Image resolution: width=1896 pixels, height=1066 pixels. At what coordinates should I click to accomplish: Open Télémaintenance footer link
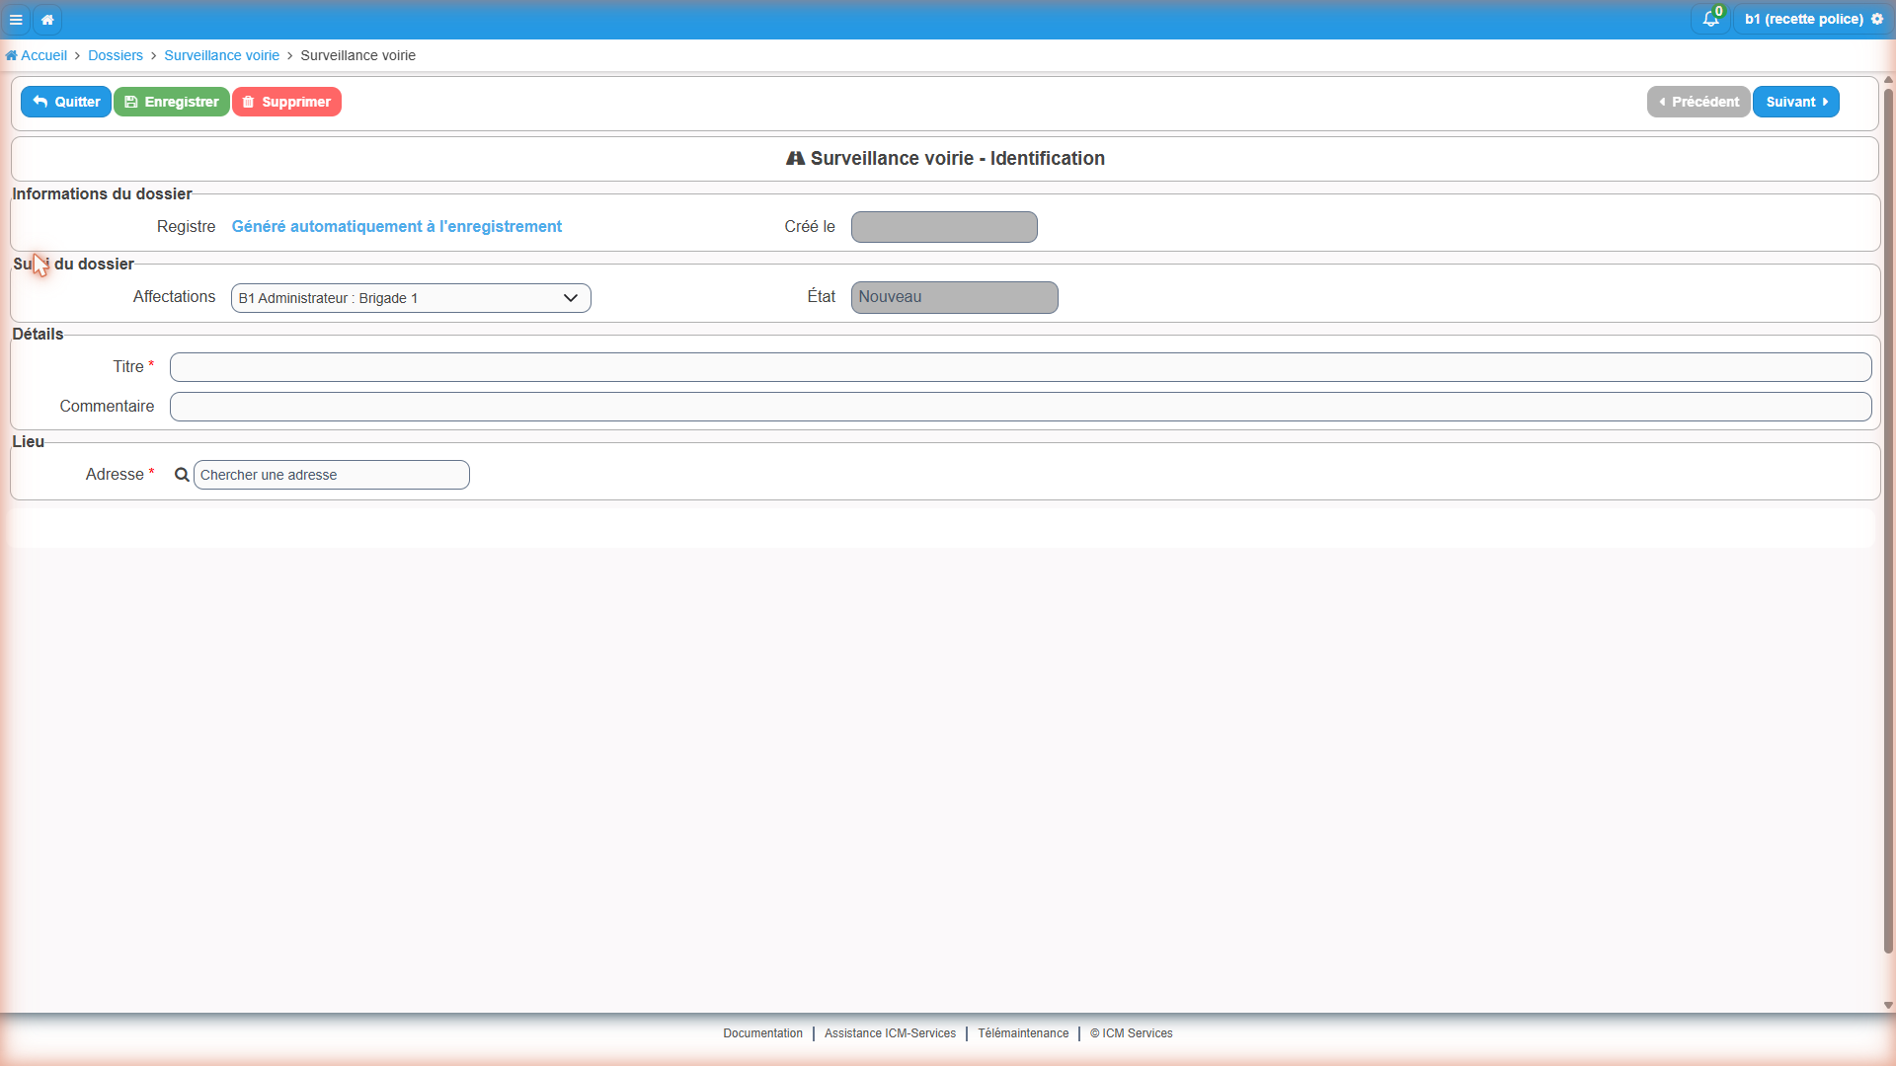(1023, 1033)
